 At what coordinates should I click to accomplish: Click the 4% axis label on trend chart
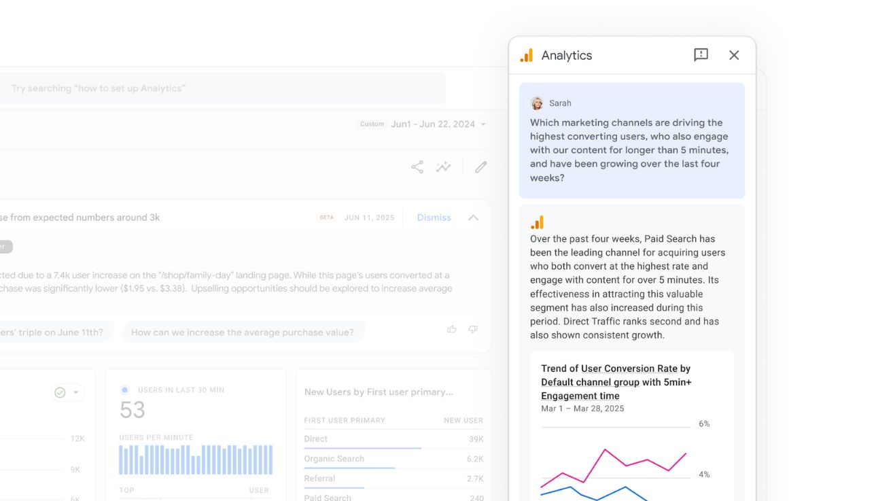coord(704,474)
